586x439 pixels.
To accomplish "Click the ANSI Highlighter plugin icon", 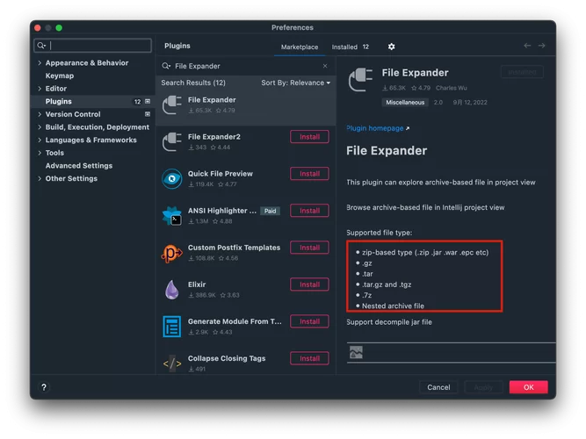I will [172, 216].
